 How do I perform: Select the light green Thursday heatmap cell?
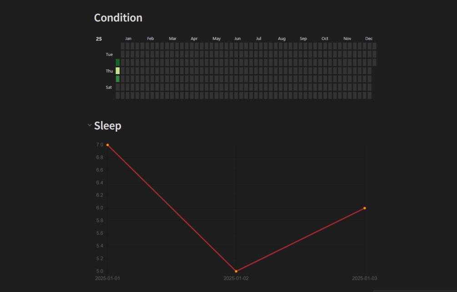[118, 71]
